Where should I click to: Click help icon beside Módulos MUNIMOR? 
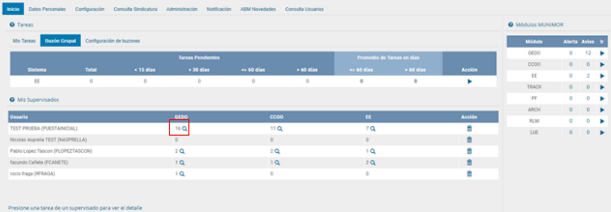(x=510, y=25)
